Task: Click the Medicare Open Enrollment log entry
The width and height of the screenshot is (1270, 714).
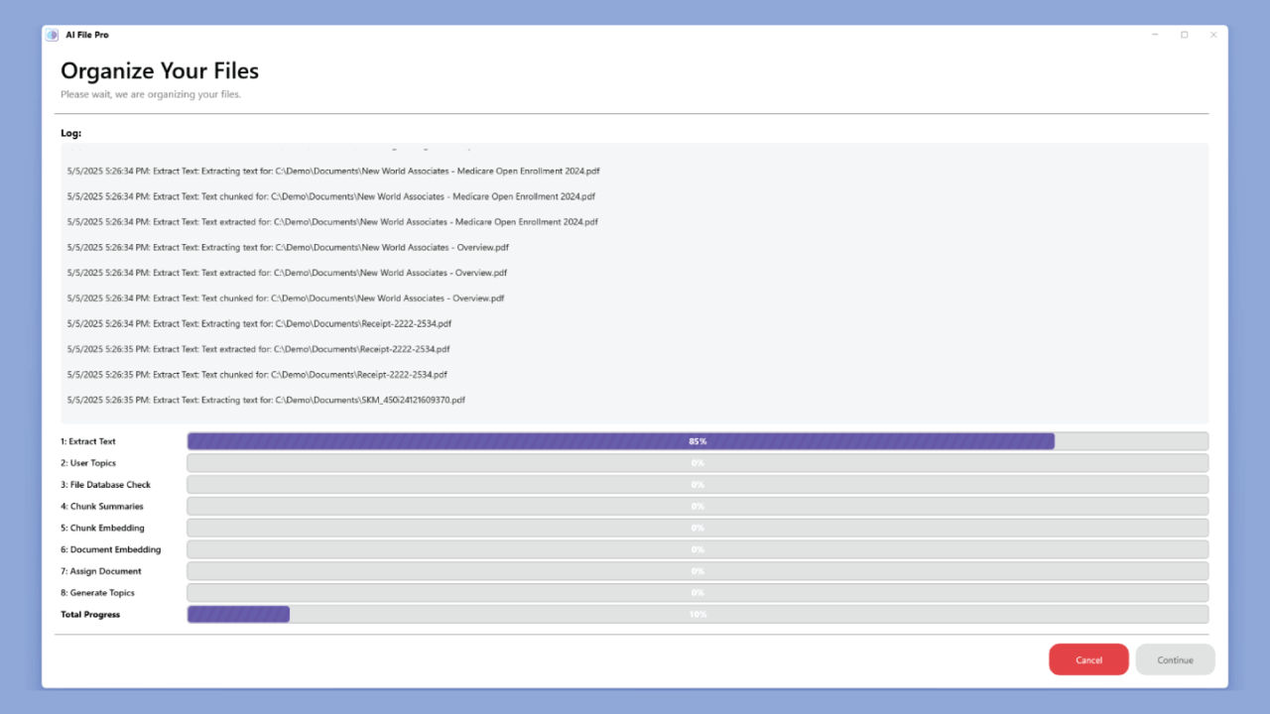Action: coord(333,171)
